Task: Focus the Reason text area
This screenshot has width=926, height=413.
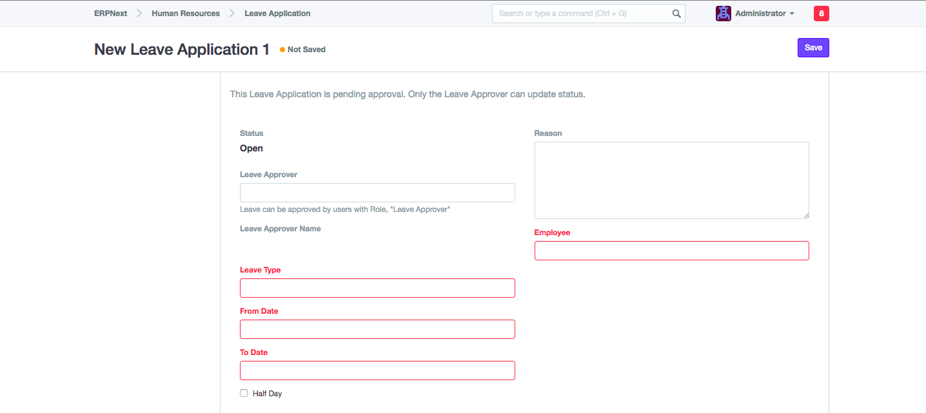Action: click(671, 180)
